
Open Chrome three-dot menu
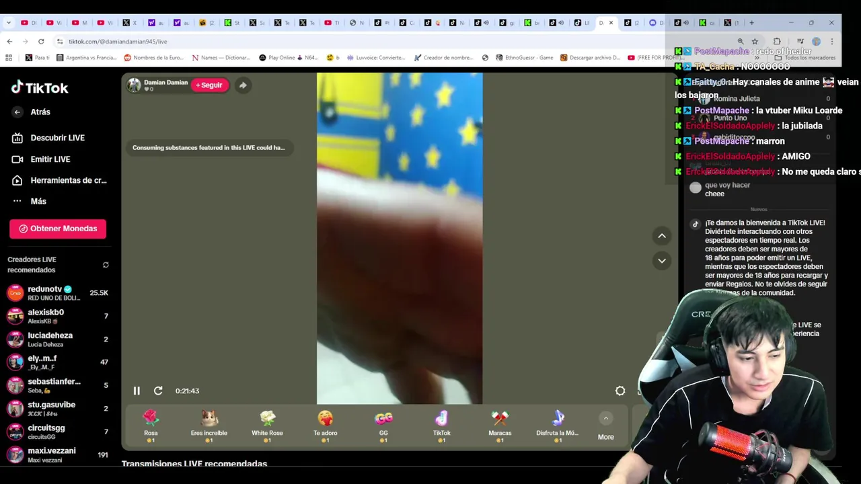832,42
